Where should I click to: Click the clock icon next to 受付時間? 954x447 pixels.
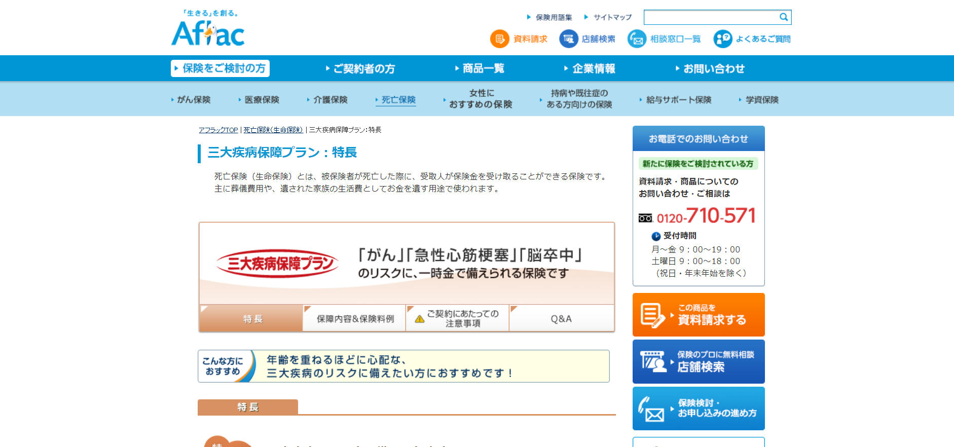point(656,236)
